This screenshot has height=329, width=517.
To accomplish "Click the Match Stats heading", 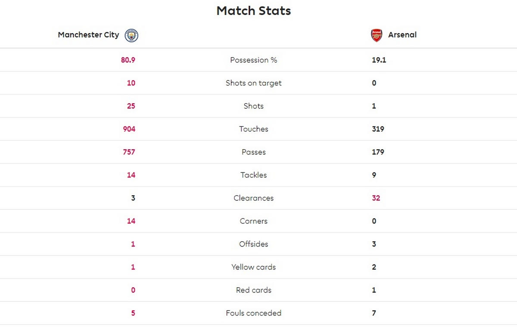I will tap(253, 11).
